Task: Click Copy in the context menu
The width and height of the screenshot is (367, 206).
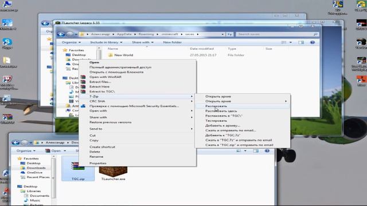Action: pos(94,140)
